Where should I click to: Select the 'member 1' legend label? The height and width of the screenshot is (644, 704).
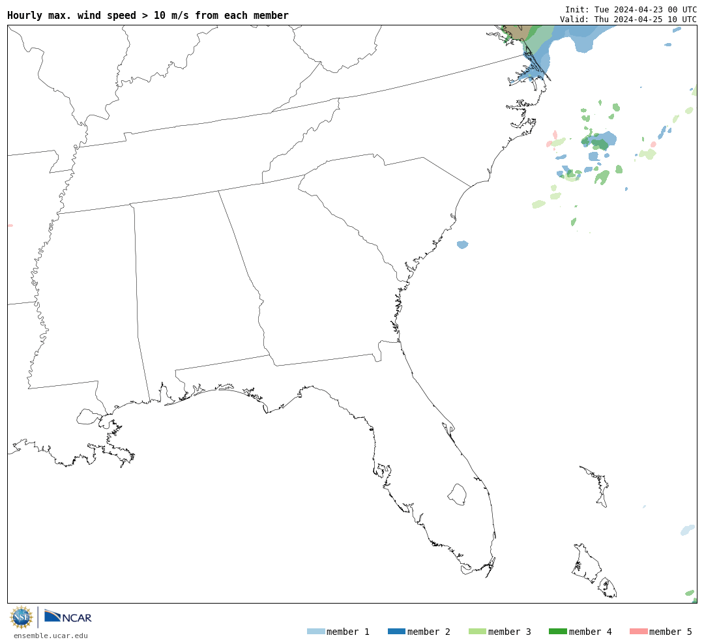[348, 632]
